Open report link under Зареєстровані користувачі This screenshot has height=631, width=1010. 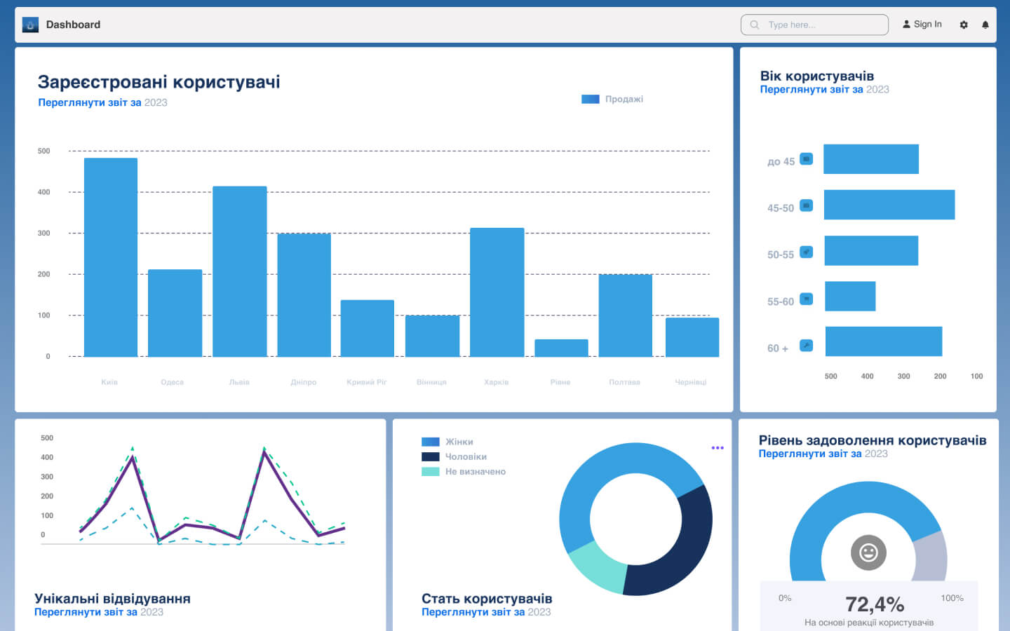tap(102, 102)
